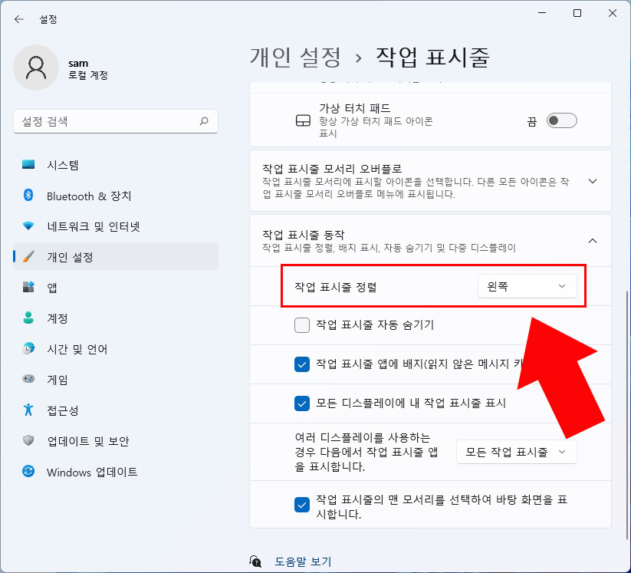Collapse the 작업 표시줄 동작 section

click(592, 240)
